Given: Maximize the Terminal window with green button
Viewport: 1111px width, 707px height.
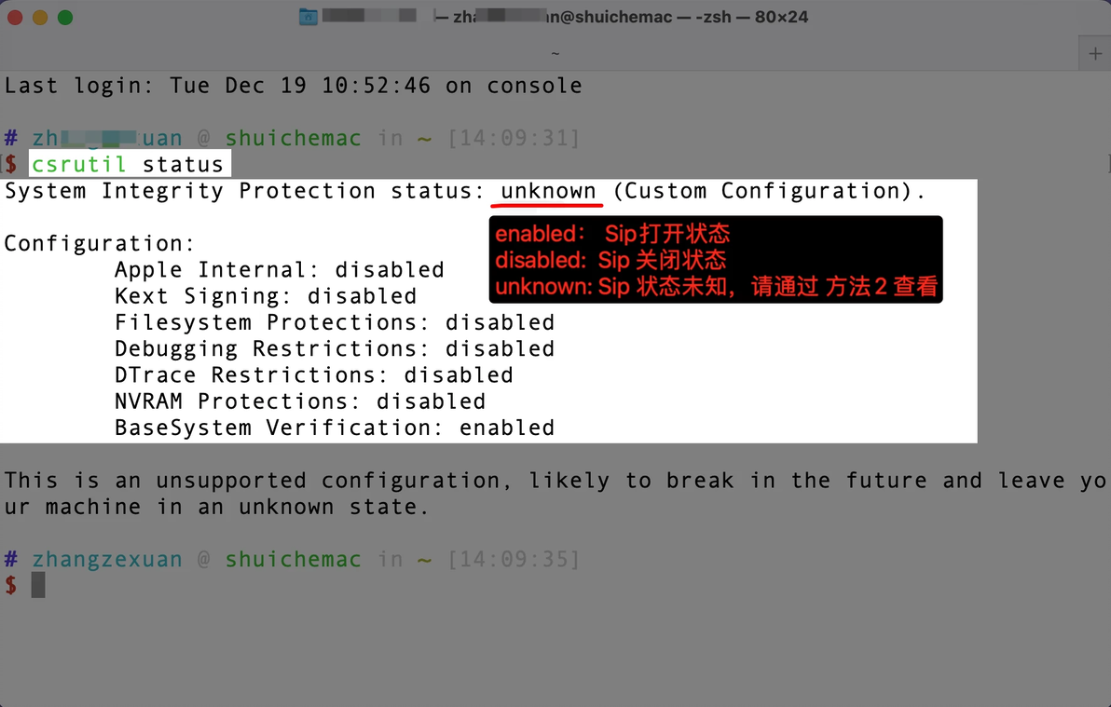Looking at the screenshot, I should coord(65,17).
